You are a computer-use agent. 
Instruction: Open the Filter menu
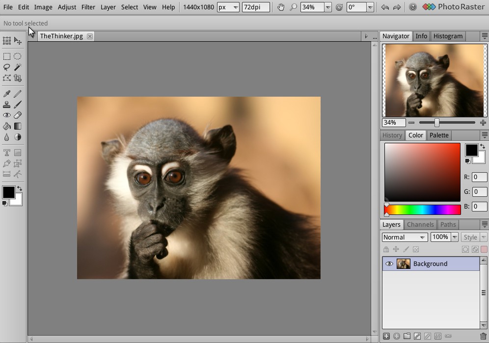point(88,7)
